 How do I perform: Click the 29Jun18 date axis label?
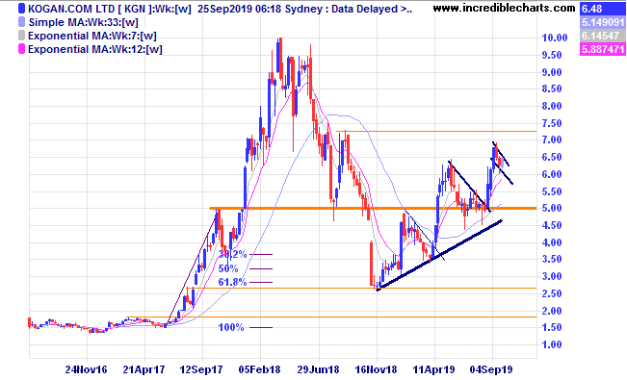tap(318, 369)
